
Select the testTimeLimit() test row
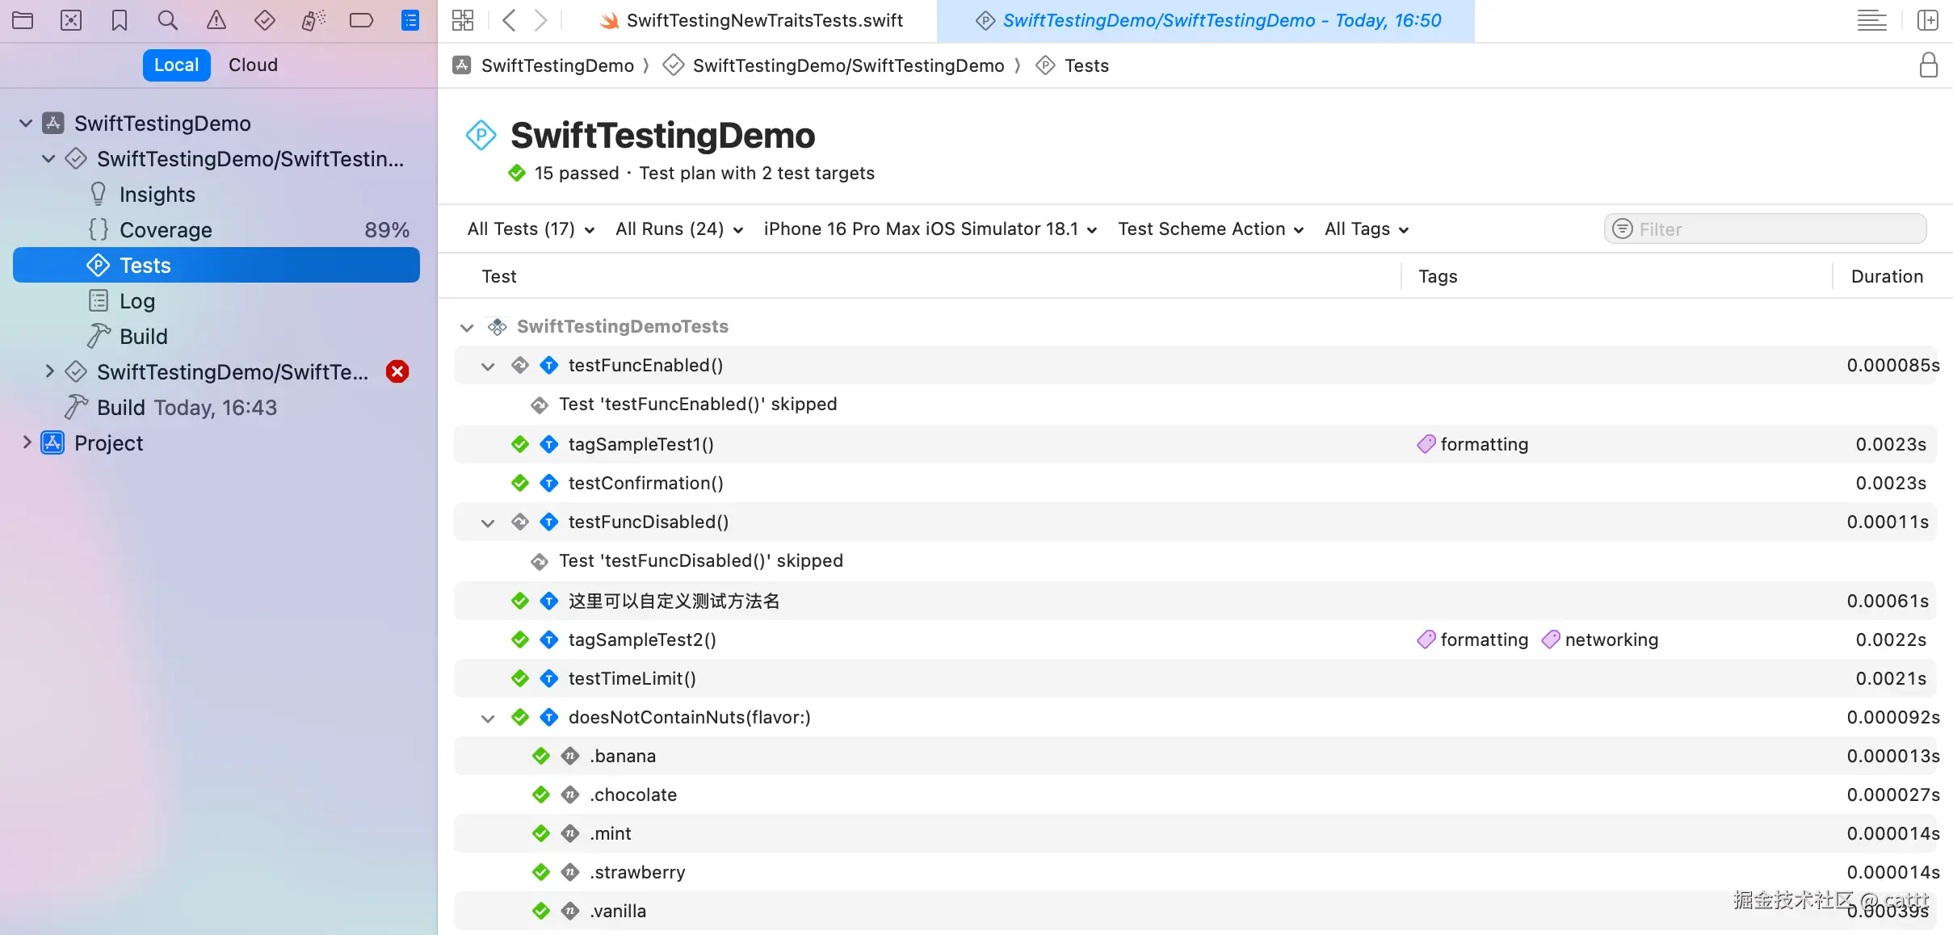(x=1195, y=678)
